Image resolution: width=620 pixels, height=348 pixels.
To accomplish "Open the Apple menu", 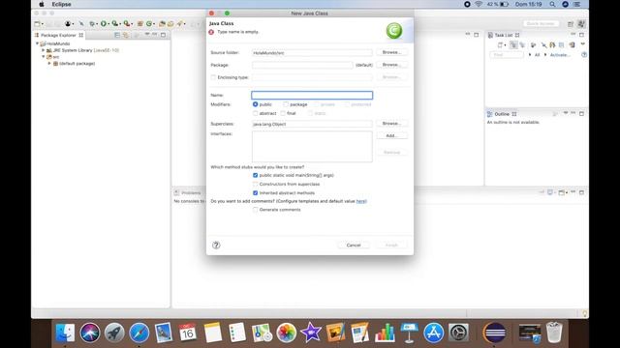I will 41,4.
